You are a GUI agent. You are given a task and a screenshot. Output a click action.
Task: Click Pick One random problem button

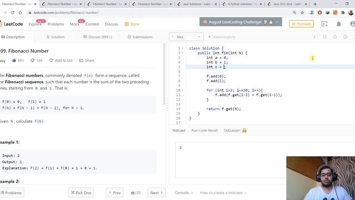81,193
